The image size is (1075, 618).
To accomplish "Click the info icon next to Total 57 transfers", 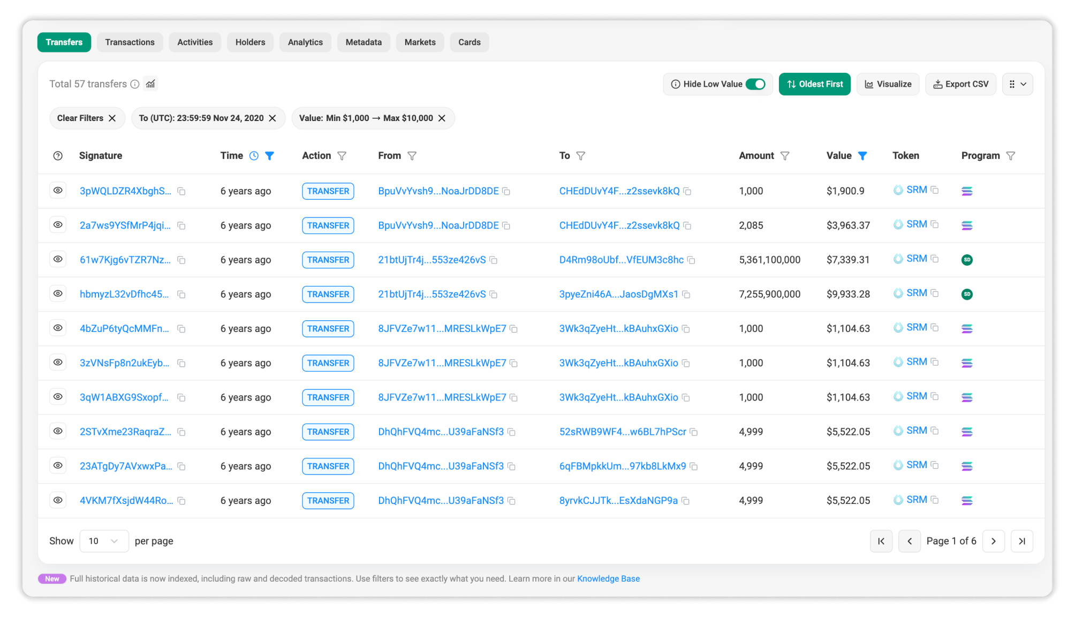I will [135, 84].
